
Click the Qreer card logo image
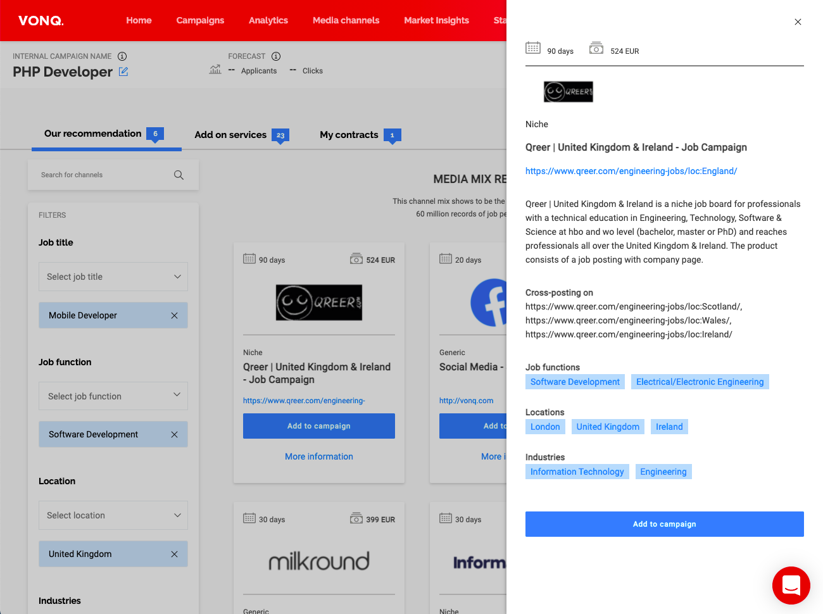point(319,303)
